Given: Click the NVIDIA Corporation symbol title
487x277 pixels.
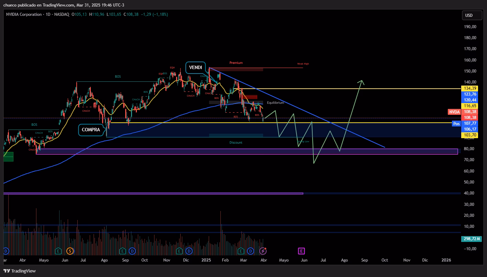Looking at the screenshot, I should 23,14.
